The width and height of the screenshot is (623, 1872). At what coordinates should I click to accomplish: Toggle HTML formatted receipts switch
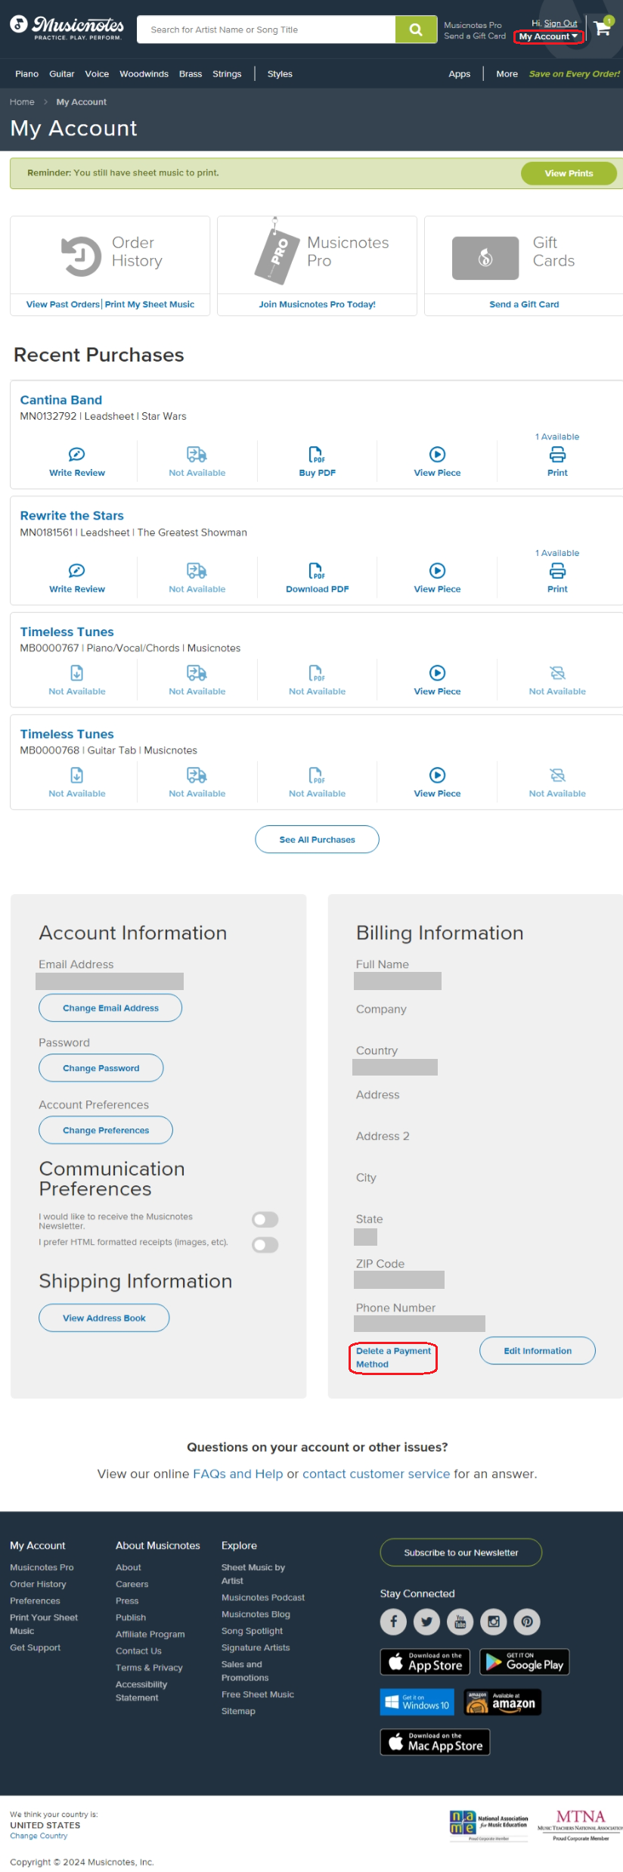tap(265, 1244)
